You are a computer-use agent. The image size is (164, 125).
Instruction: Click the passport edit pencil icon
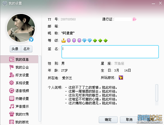point(134,19)
